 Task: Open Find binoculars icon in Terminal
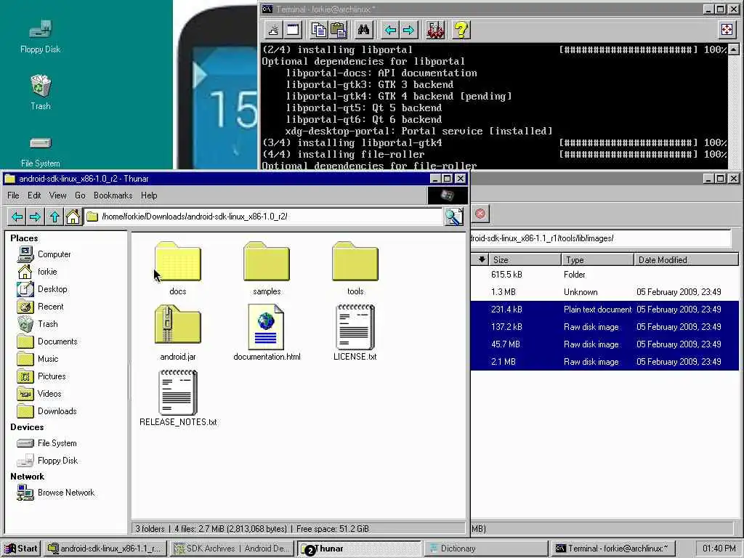click(x=364, y=30)
